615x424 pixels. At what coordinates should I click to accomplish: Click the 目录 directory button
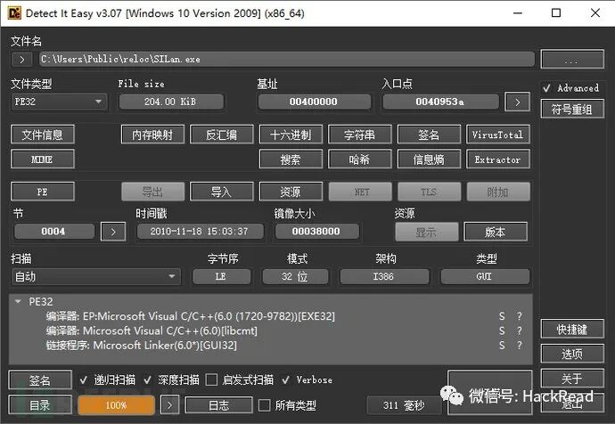tap(40, 405)
